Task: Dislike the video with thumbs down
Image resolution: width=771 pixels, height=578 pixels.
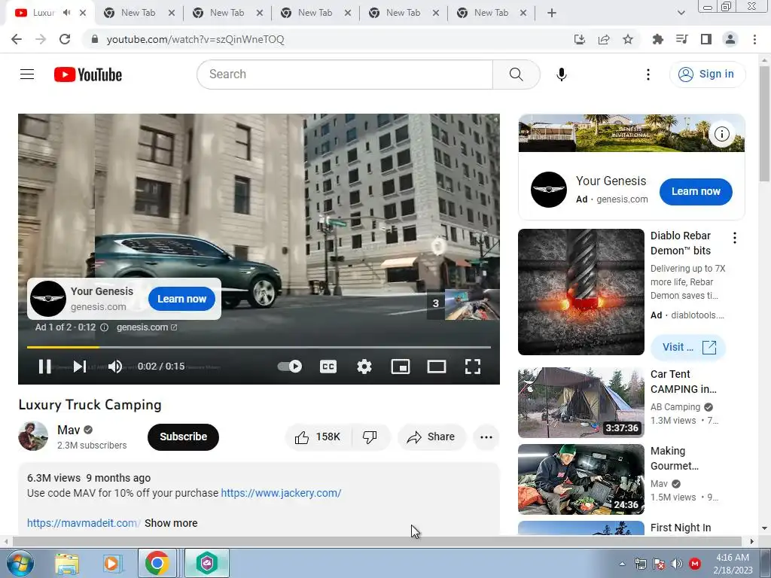Action: click(370, 437)
